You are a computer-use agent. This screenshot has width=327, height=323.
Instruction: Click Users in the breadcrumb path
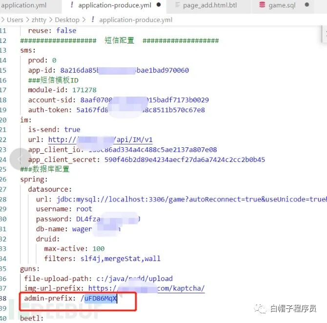15,20
